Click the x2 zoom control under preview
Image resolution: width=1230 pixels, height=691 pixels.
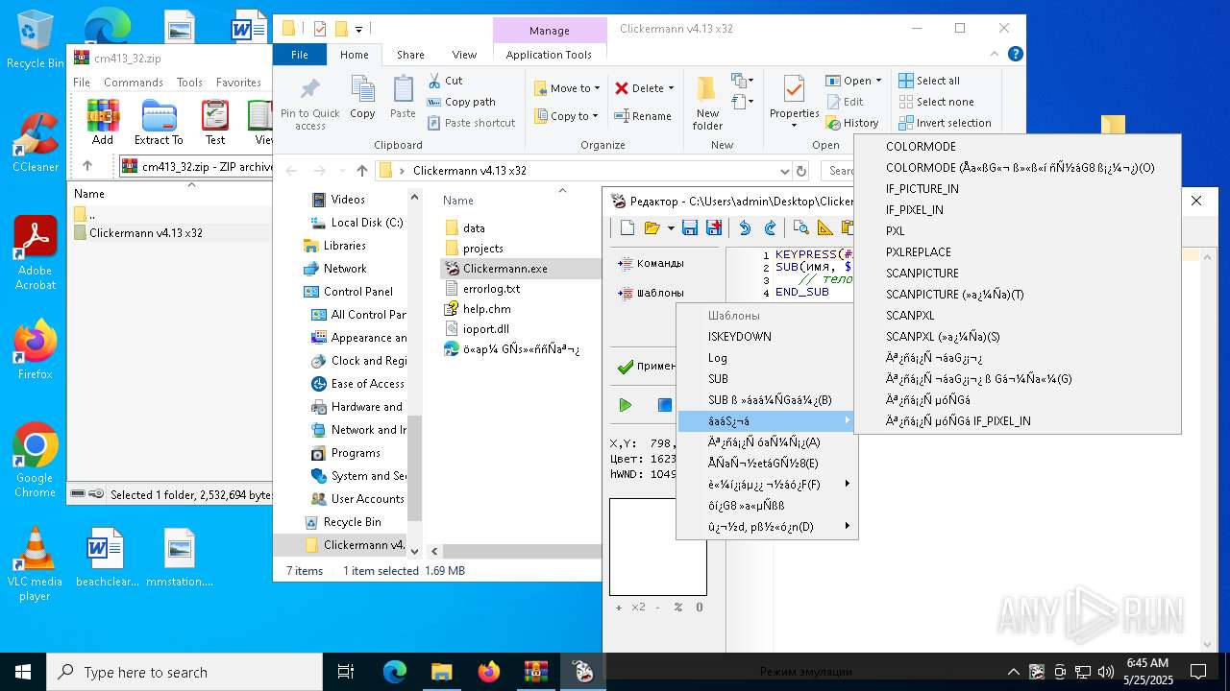pyautogui.click(x=638, y=607)
